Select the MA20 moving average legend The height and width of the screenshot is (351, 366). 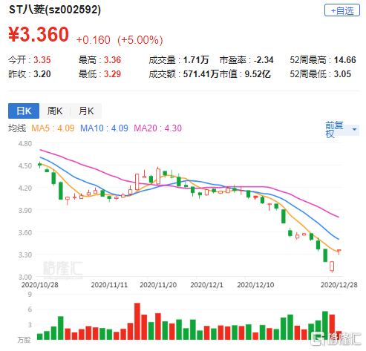coord(157,128)
